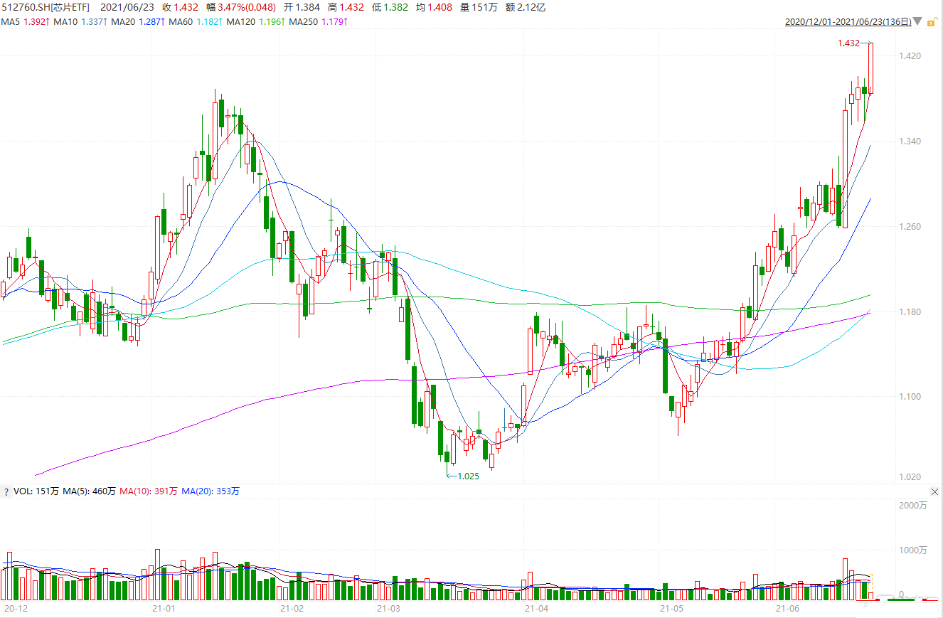This screenshot has width=943, height=618.
Task: Click the 1.025 low price marker on chart
Action: point(468,476)
